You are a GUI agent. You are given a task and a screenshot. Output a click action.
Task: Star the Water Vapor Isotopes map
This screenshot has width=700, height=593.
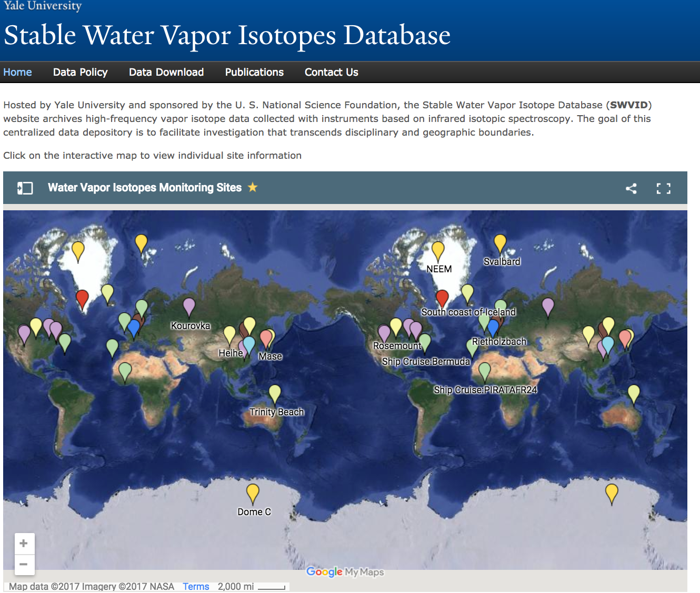(253, 187)
